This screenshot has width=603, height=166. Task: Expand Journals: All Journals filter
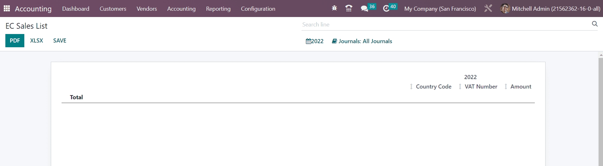pos(362,41)
